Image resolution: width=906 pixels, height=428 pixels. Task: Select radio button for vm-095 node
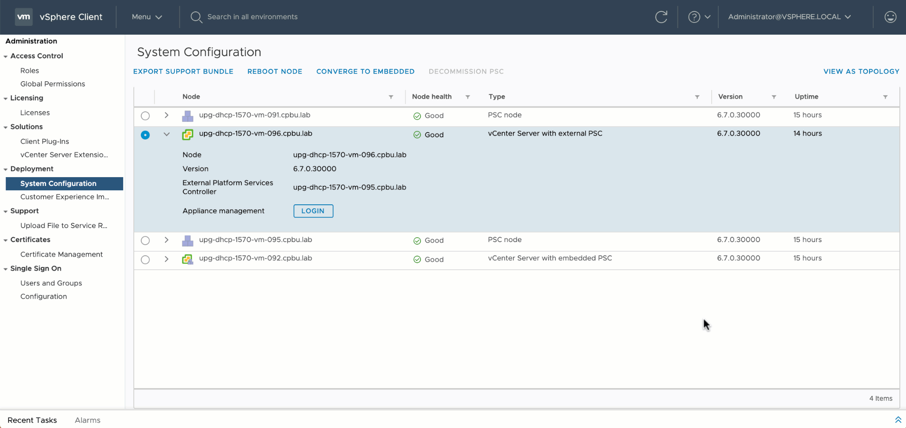click(145, 240)
